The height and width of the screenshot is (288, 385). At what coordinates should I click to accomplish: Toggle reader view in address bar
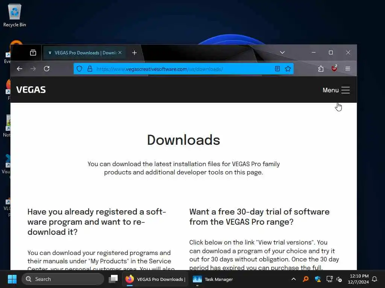pos(277,69)
